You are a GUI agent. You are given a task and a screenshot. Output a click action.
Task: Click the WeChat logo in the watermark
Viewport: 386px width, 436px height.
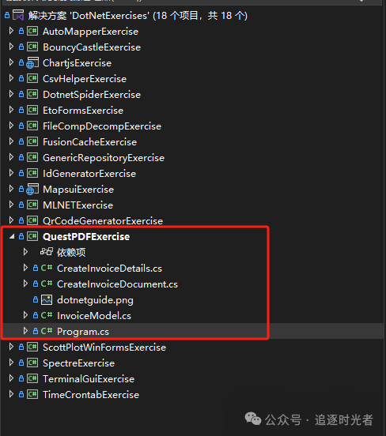point(253,419)
